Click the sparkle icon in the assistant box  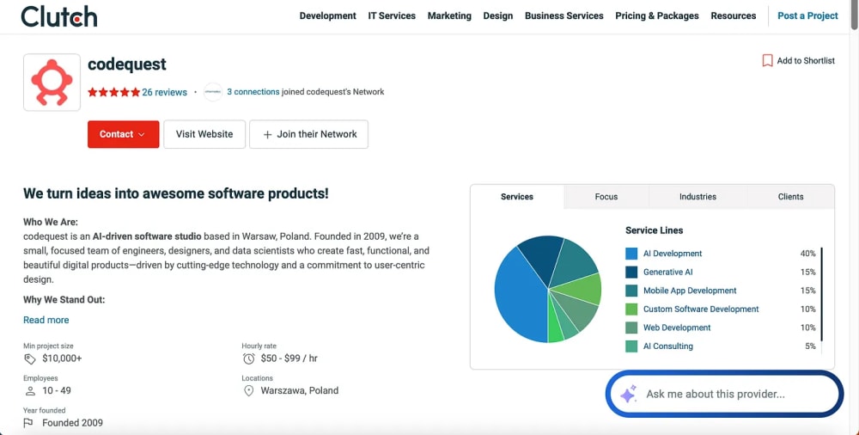click(x=629, y=394)
